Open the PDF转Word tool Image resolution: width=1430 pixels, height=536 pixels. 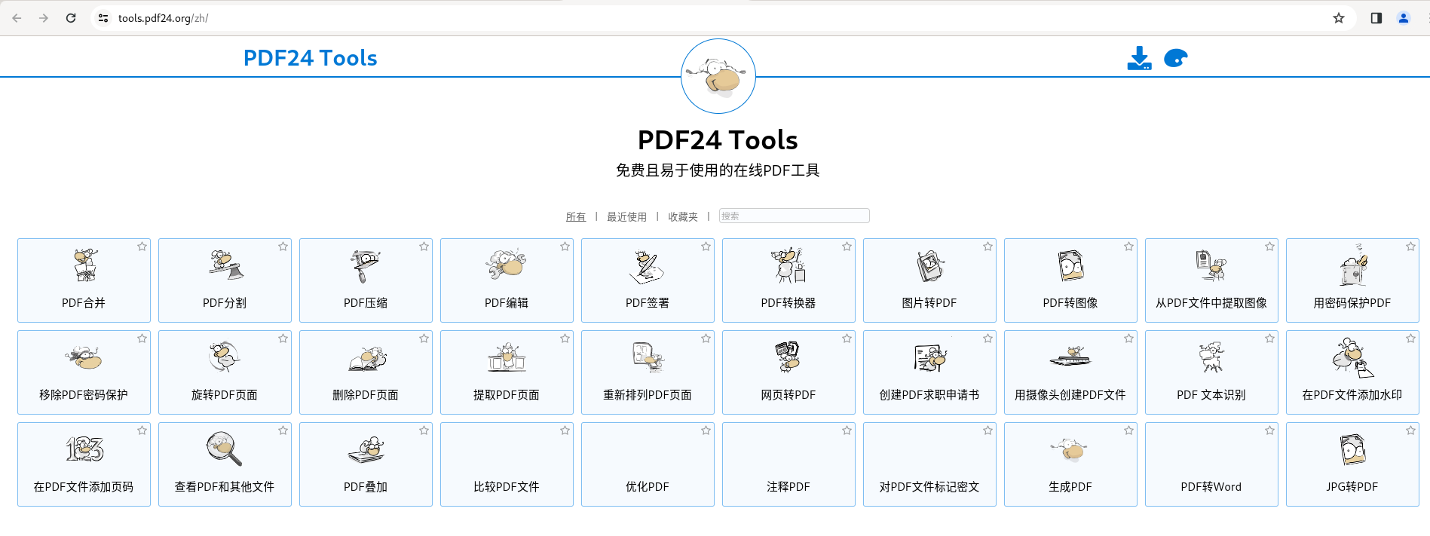click(1211, 464)
